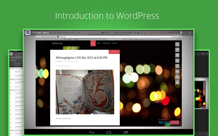Image resolution: width=218 pixels, height=136 pixels.
Task: Click CONSULTING in site navigation
Action: click(x=107, y=43)
